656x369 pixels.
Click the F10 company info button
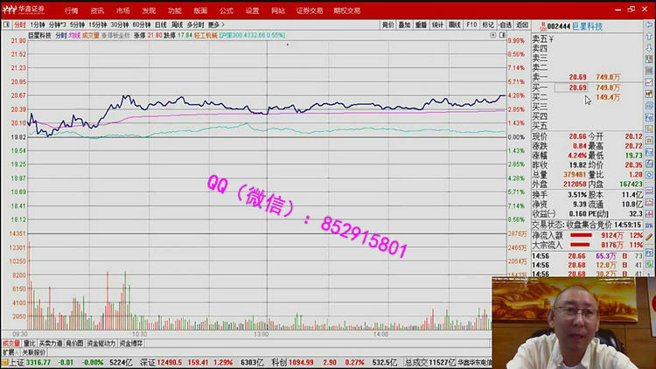[x=472, y=25]
